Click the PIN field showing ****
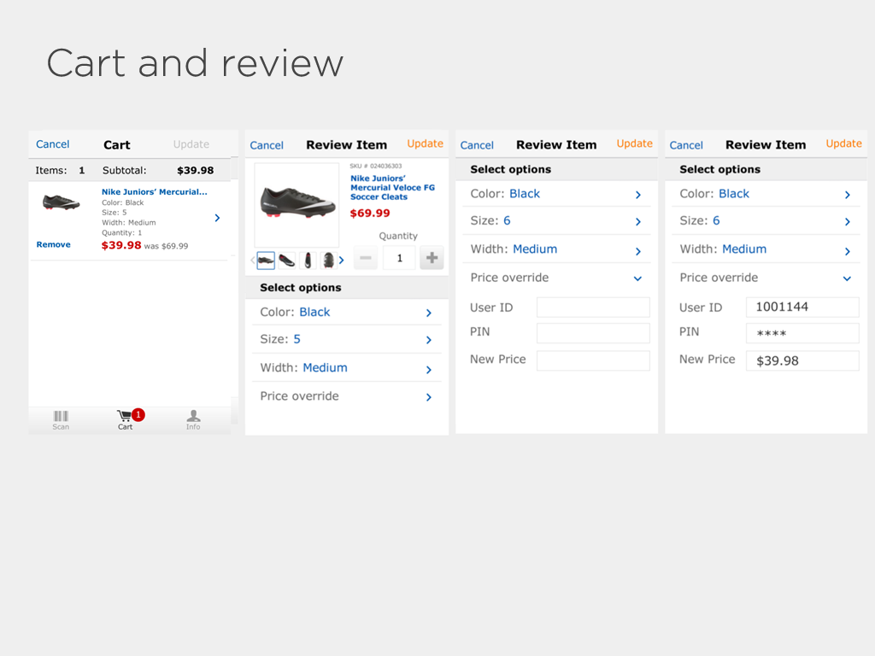Image resolution: width=875 pixels, height=656 pixels. click(x=802, y=333)
